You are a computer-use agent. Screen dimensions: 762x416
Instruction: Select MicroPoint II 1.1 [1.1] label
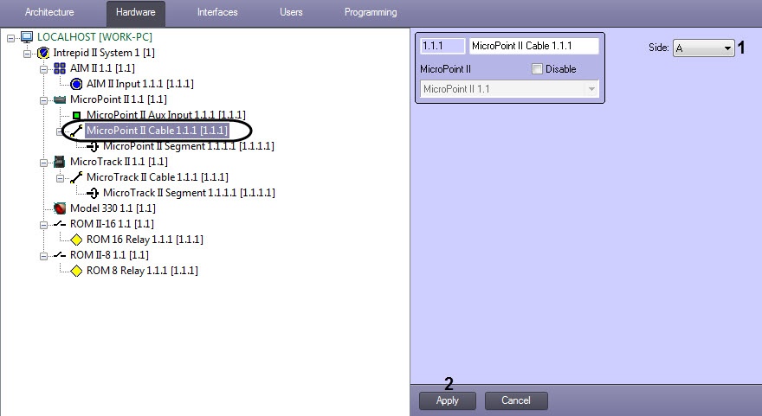[119, 99]
